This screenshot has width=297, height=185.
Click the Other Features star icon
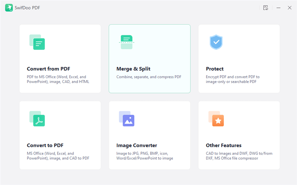[216, 119]
